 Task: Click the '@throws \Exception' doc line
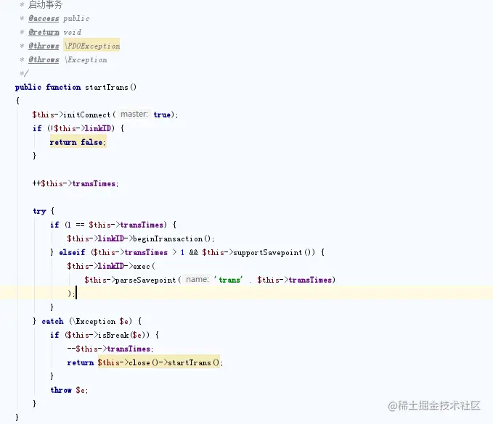click(x=68, y=59)
